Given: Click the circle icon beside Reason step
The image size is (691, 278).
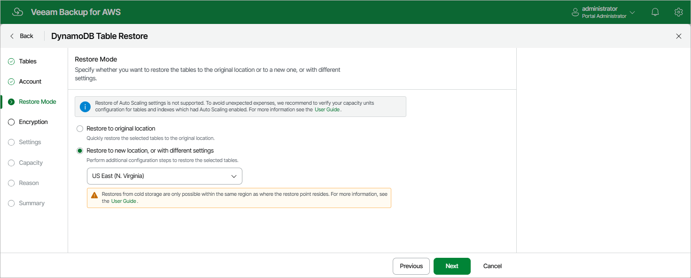Looking at the screenshot, I should [11, 183].
